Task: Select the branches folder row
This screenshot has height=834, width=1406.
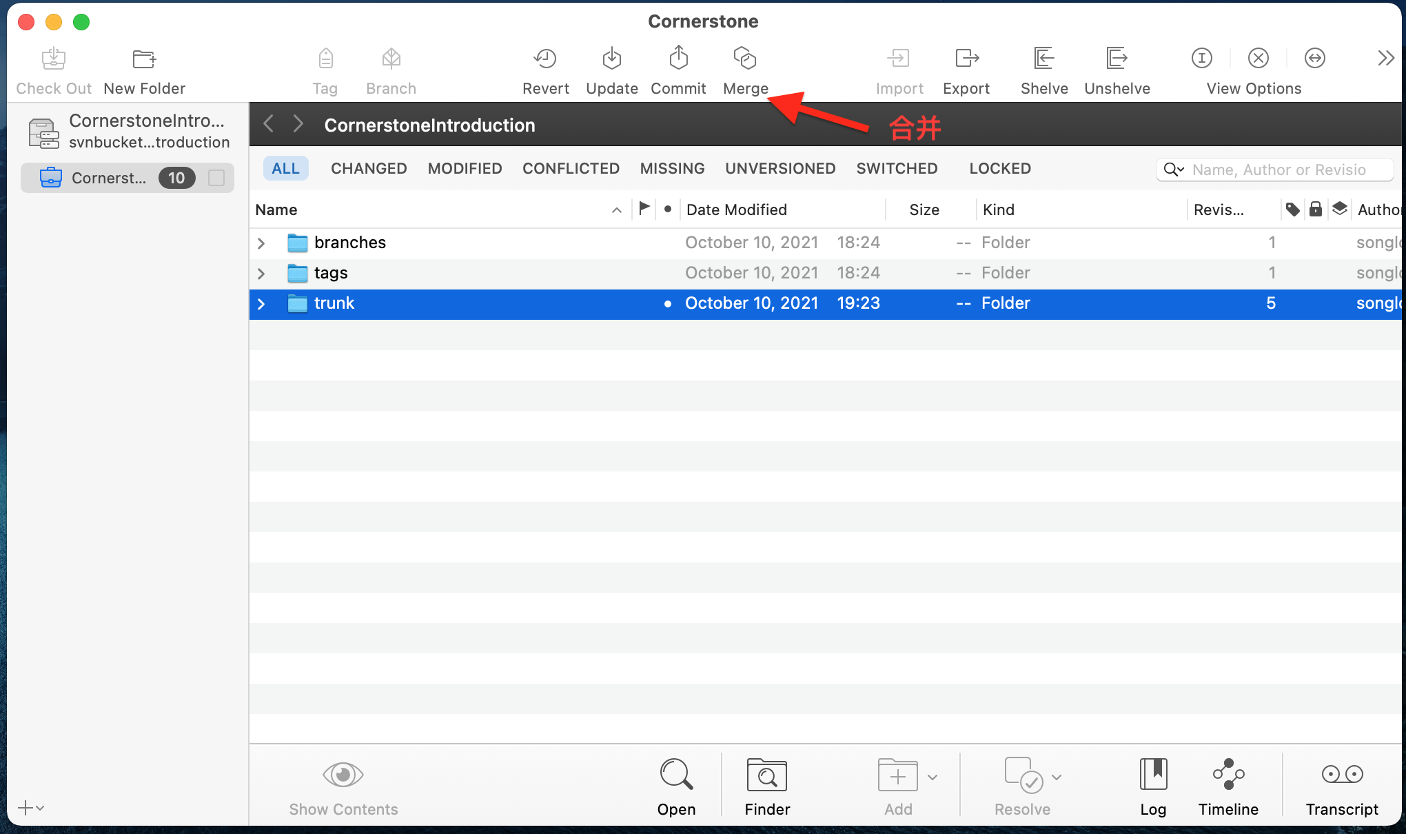Action: pos(826,243)
